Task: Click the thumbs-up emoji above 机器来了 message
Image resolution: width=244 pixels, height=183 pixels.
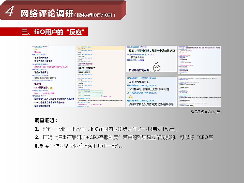Action: (x=131, y=97)
